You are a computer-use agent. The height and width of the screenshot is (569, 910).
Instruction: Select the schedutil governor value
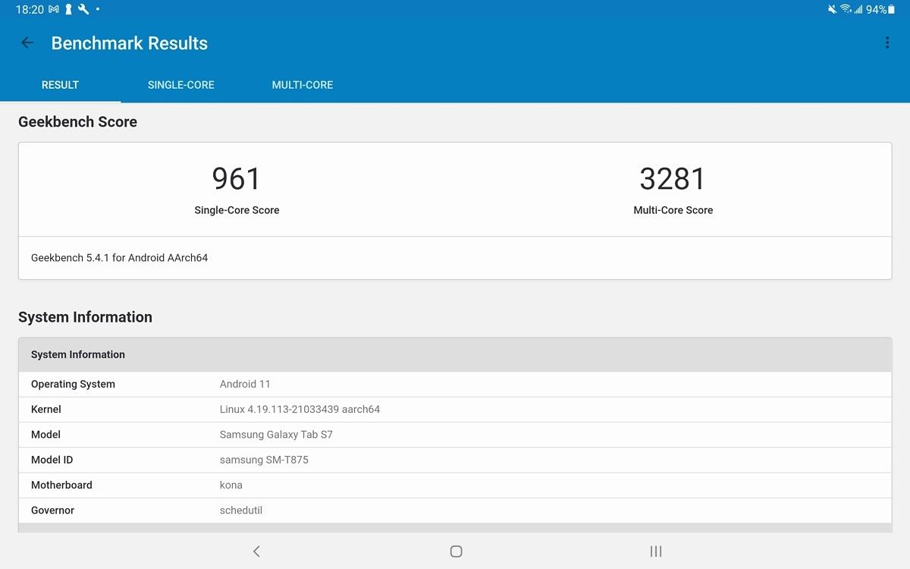click(241, 511)
